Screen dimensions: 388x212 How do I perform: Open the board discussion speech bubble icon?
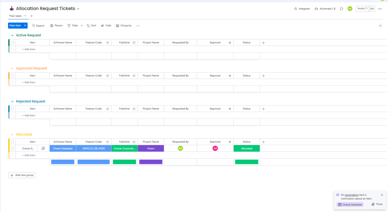coord(341,9)
